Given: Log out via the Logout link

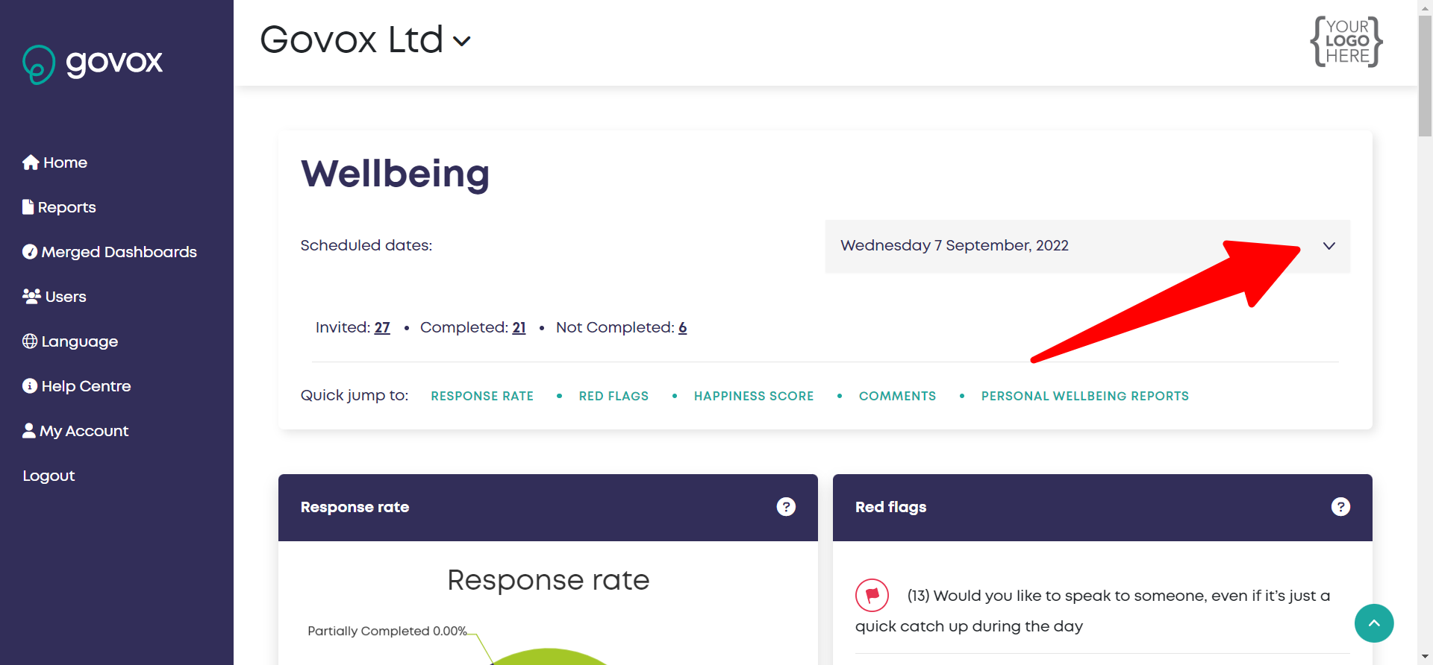Looking at the screenshot, I should pyautogui.click(x=49, y=476).
